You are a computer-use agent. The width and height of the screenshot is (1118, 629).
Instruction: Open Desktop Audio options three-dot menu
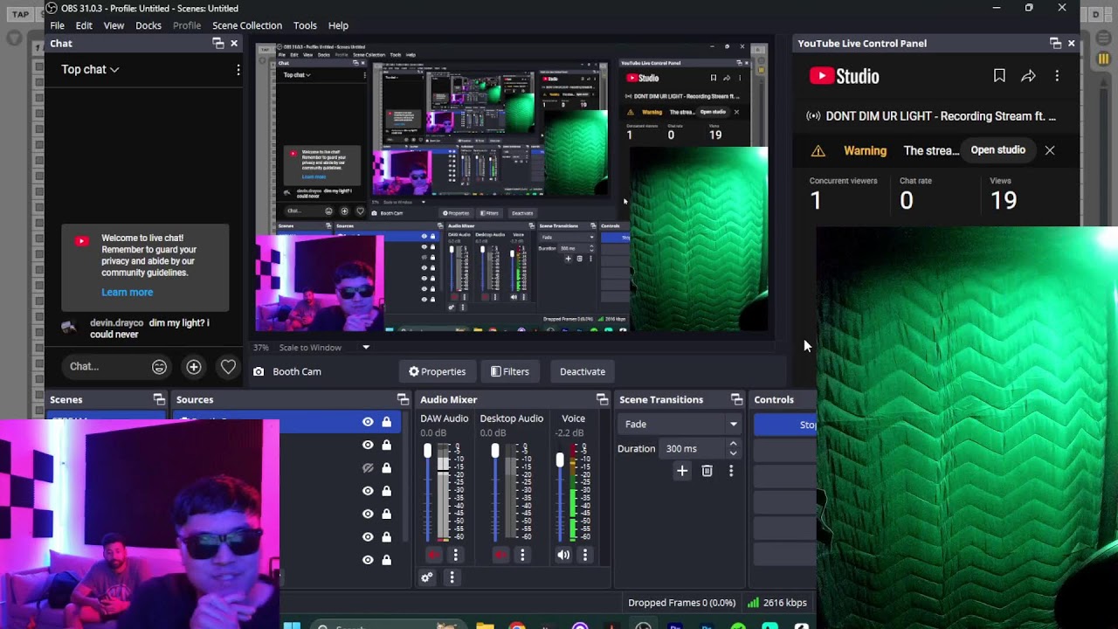pyautogui.click(x=522, y=555)
